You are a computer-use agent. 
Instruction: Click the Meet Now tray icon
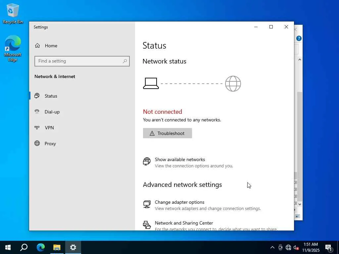(280, 247)
